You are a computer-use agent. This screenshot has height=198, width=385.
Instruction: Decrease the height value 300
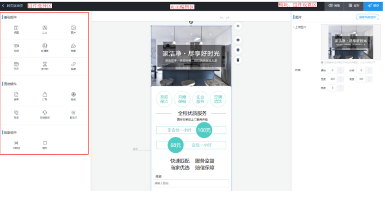coord(369,80)
